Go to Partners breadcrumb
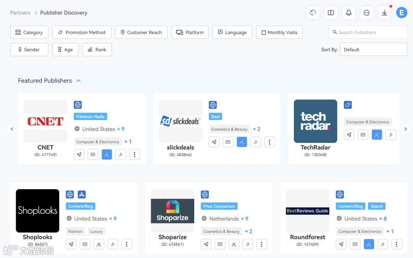Viewport: 413px width, 258px height. tap(20, 13)
